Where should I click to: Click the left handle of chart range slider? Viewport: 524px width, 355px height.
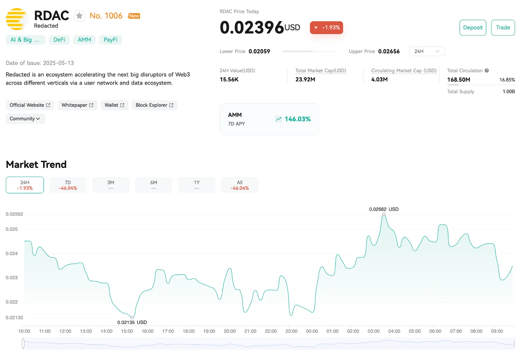[23, 344]
